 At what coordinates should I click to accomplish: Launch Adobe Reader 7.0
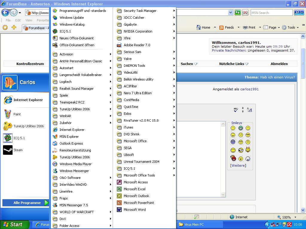(x=144, y=45)
